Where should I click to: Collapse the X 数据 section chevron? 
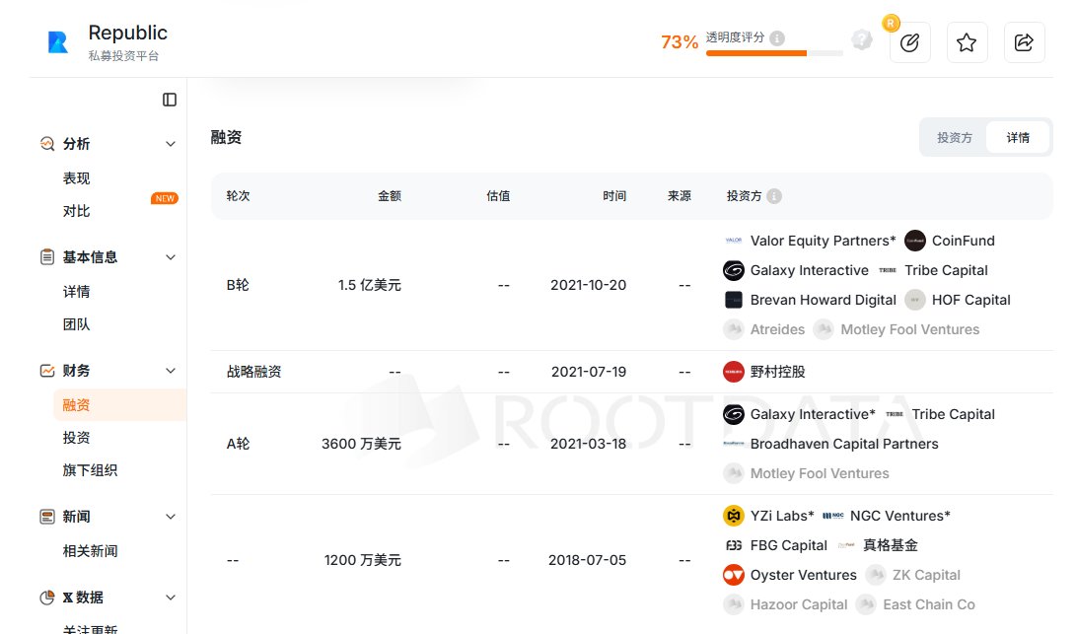171,598
